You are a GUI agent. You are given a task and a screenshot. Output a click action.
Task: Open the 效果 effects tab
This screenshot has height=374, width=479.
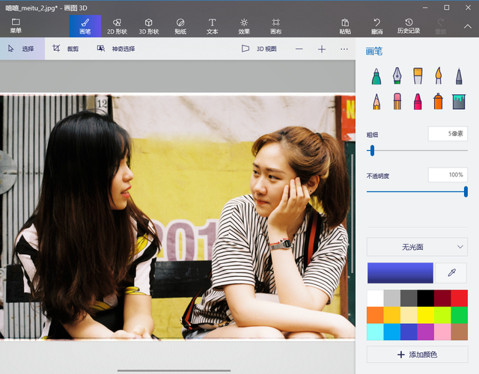coord(244,26)
